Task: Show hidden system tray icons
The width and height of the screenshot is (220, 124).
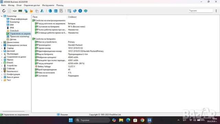Action: pos(178,120)
